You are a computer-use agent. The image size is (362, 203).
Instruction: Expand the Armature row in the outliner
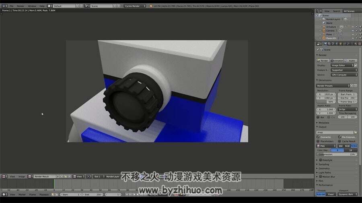click(x=320, y=27)
